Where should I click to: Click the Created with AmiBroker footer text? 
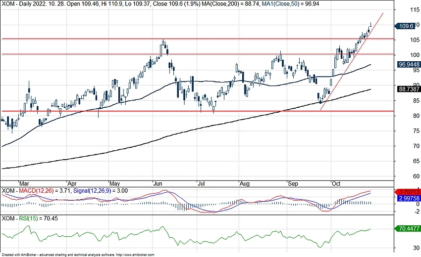click(78, 255)
